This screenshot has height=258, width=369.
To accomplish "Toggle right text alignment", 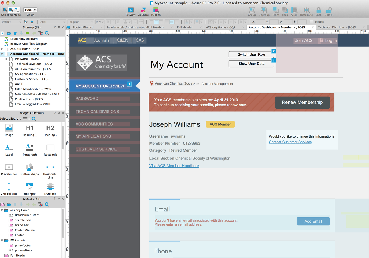I will point(161,22).
